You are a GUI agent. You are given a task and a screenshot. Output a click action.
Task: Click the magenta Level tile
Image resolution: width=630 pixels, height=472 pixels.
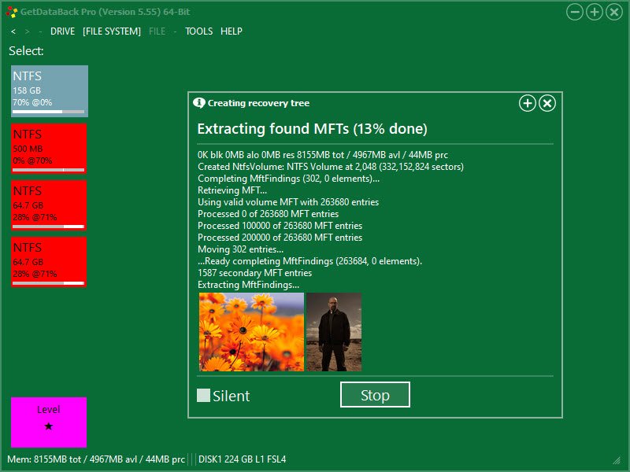49,422
